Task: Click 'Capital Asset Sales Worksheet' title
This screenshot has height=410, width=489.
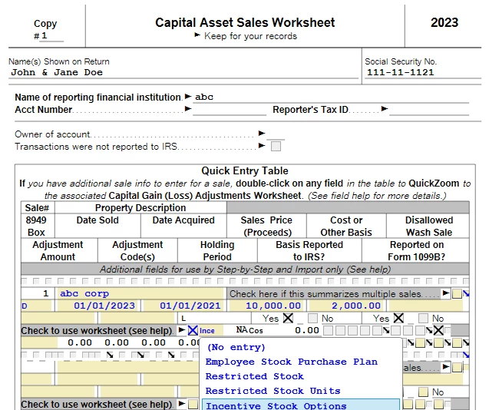Action: coord(245,22)
